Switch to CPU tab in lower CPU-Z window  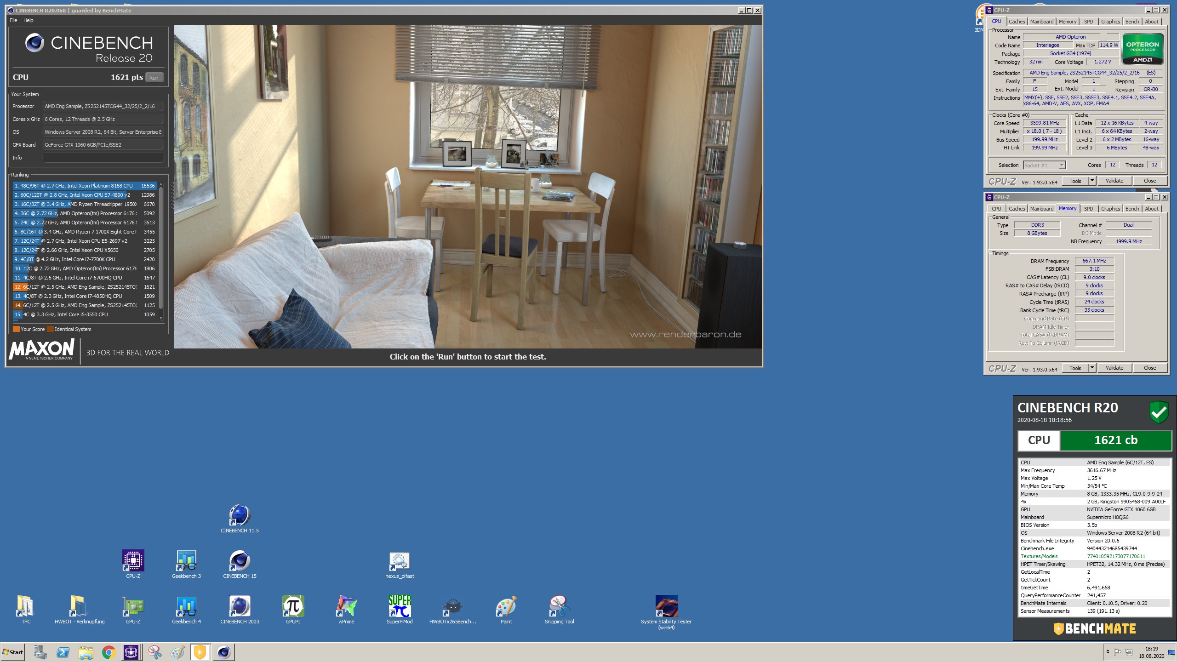[996, 209]
